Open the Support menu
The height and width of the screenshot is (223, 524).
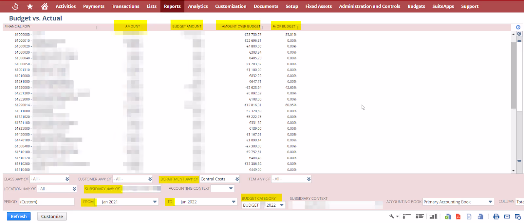point(470,6)
